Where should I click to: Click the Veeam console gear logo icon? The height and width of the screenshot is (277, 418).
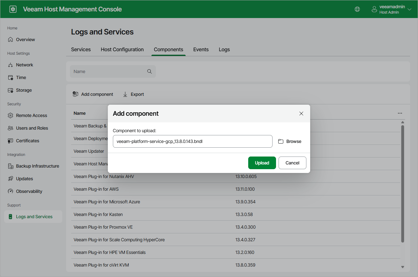[13, 9]
